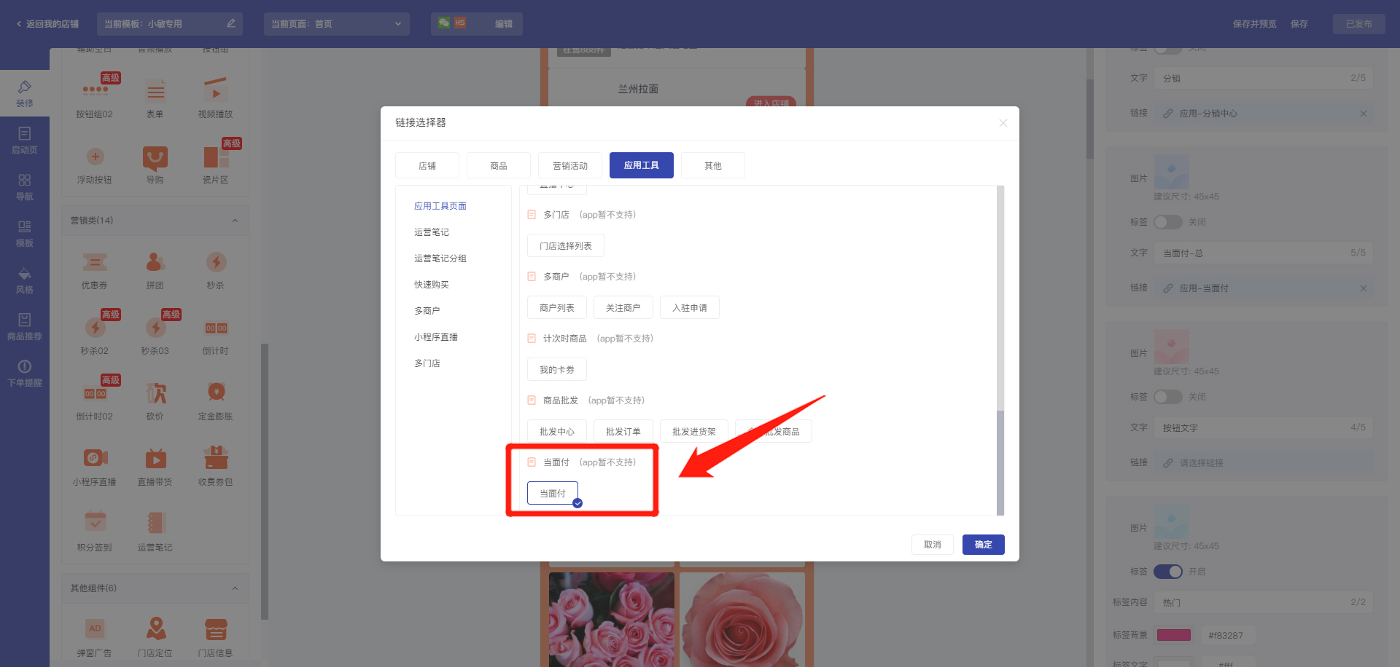Switch to the 商品 tab in link selector

pyautogui.click(x=498, y=166)
